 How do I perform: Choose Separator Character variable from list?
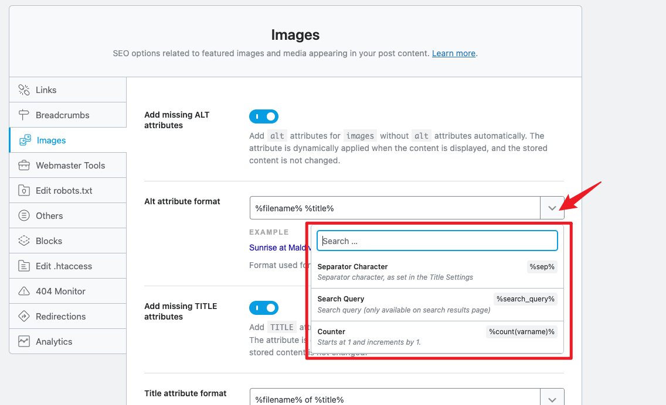click(x=437, y=272)
